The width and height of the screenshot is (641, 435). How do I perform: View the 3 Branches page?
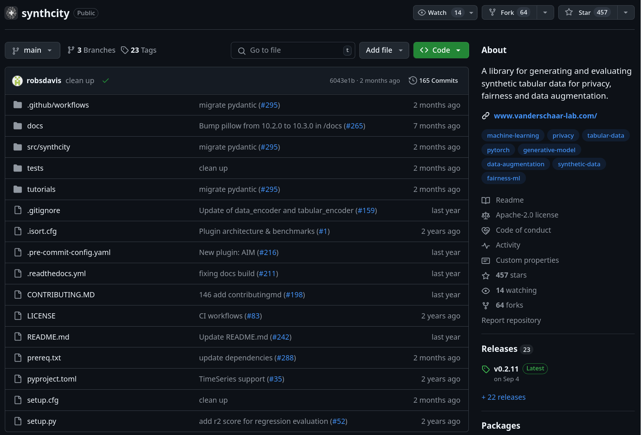(x=91, y=50)
